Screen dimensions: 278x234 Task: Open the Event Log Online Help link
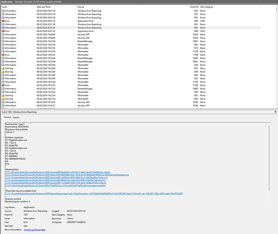coord(34,230)
